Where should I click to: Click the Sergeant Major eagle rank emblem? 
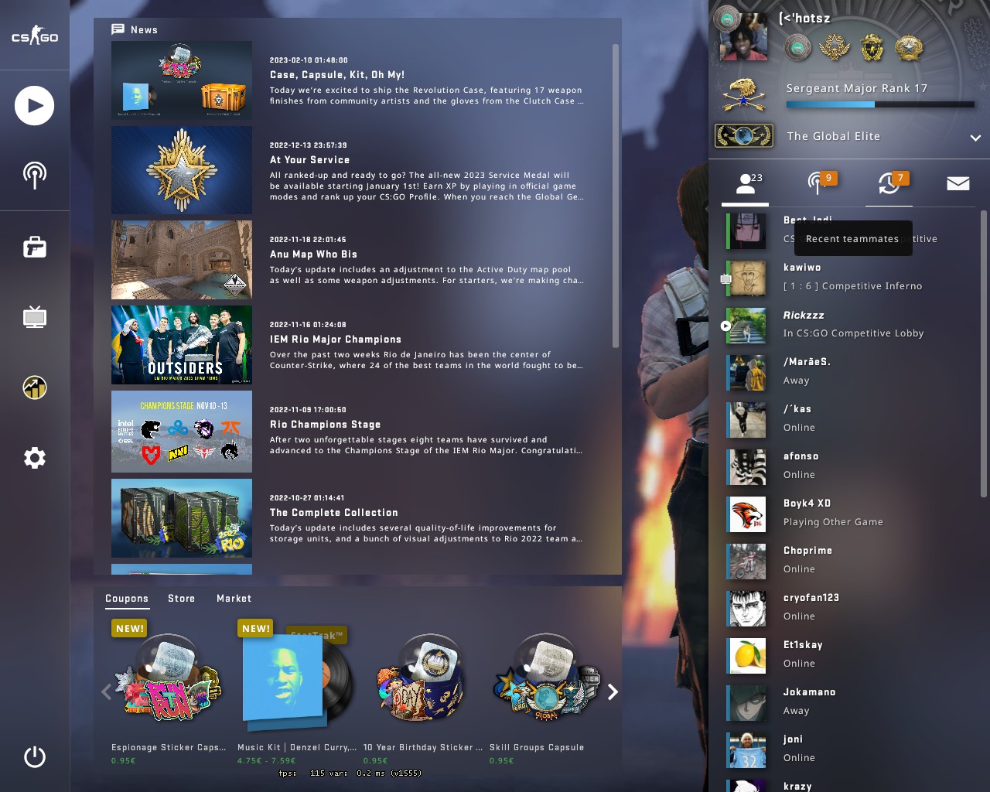coord(743,94)
